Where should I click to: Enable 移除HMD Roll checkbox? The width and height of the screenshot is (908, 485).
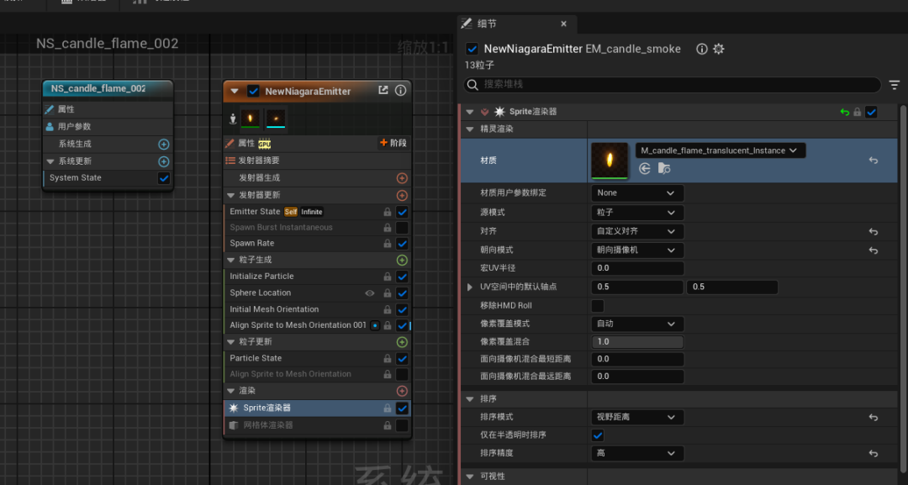click(598, 306)
